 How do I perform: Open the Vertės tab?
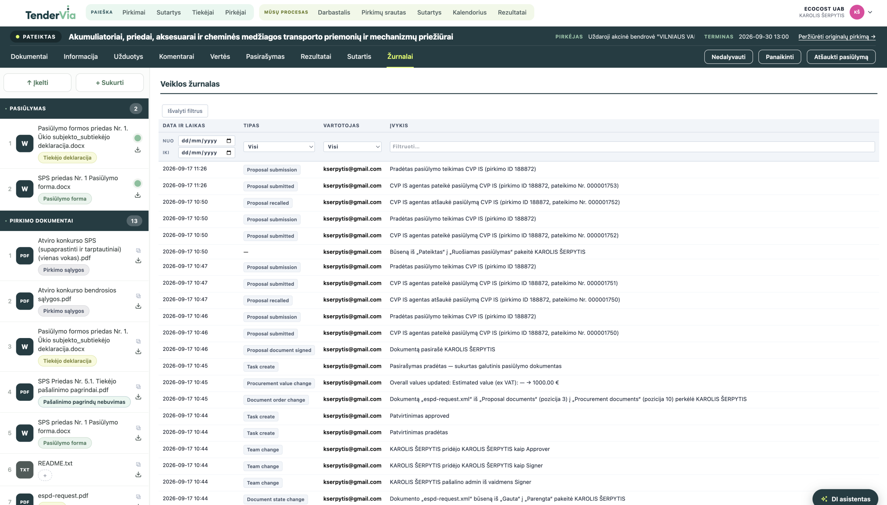tap(220, 56)
